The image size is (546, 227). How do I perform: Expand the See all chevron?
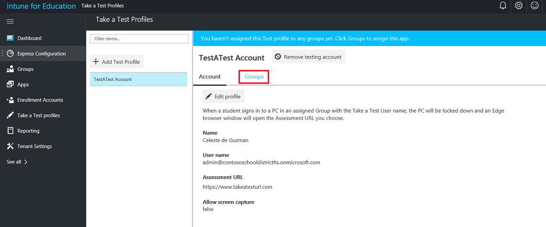[26, 162]
